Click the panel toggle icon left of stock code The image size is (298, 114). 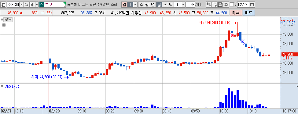pos(4,5)
